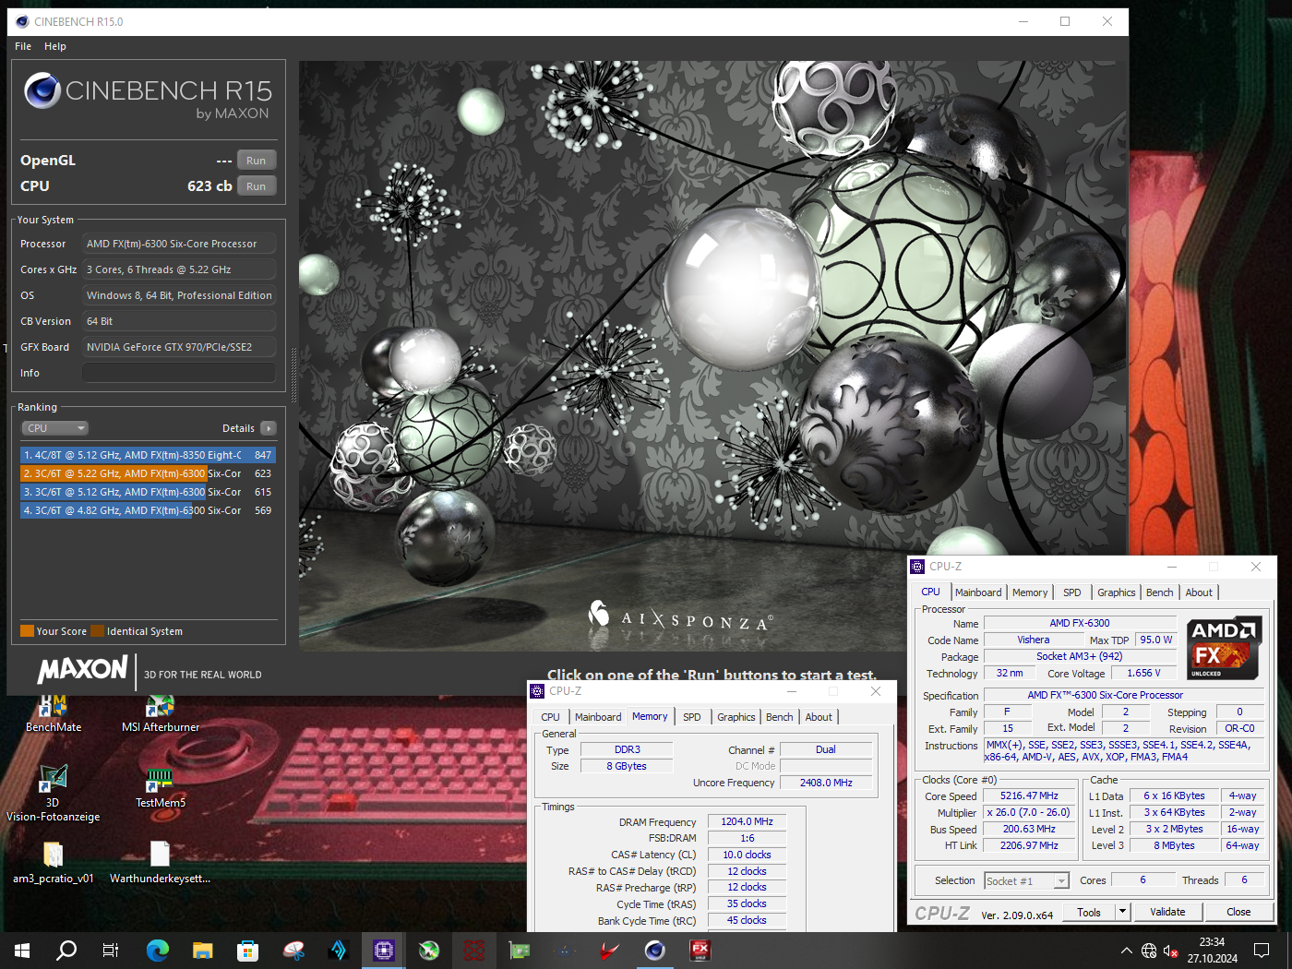Select ranking row FX-8350 score 847
Viewport: 1292px width, 969px height.
(148, 455)
